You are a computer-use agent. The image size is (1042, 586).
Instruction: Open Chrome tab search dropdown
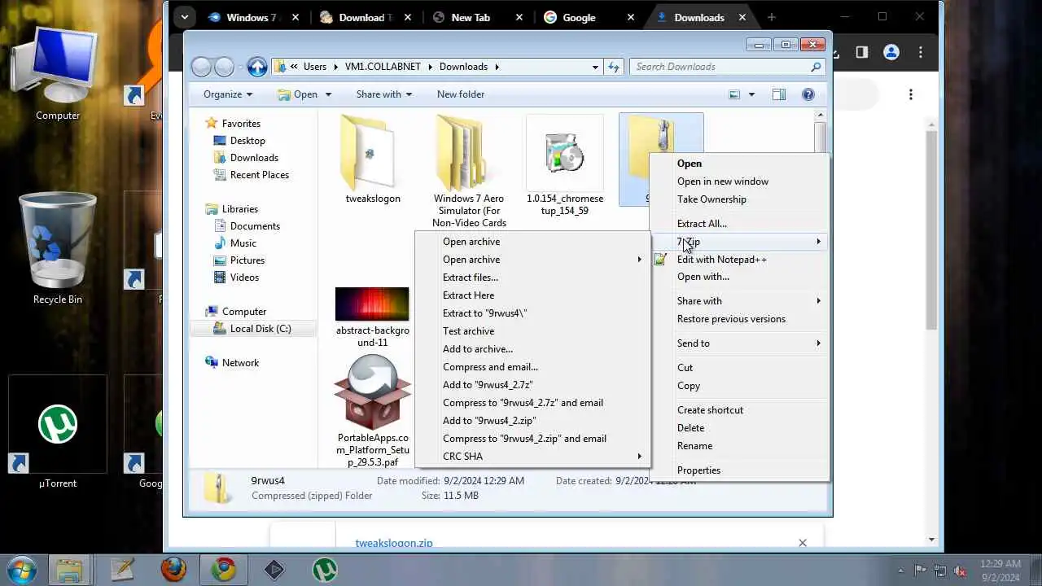(184, 17)
